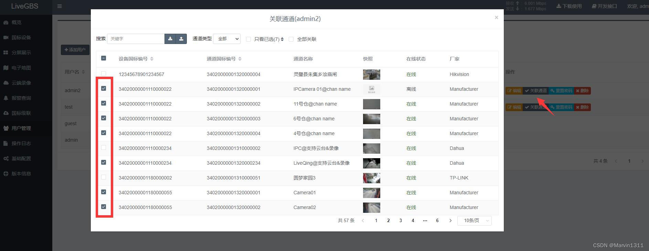Toggle the select-all header checkbox
Screen dimensions: 649x251
[104, 58]
